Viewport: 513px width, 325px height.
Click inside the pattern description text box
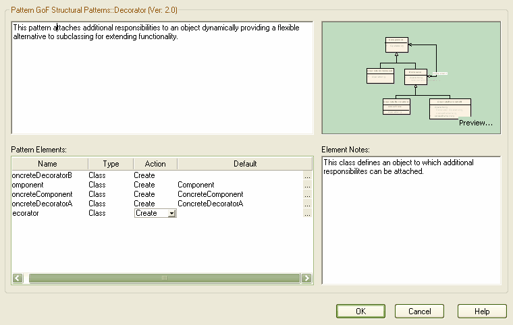pos(162,81)
